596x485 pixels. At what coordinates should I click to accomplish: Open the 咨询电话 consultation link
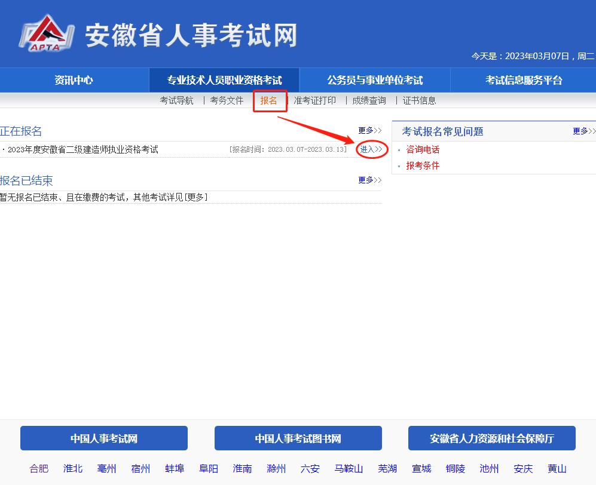[423, 150]
